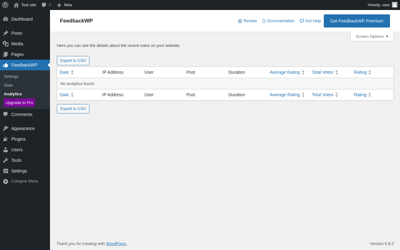Click Upgrade to Pro
Viewport: 400px width, 250px height.
(19, 102)
